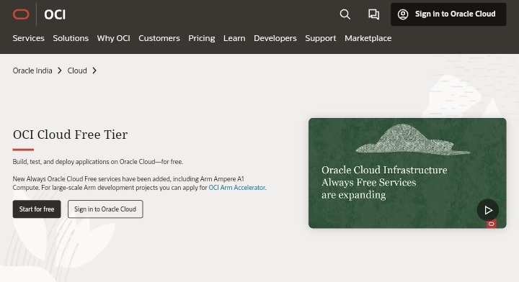Click the user avatar icon in sign-in button

pos(403,14)
